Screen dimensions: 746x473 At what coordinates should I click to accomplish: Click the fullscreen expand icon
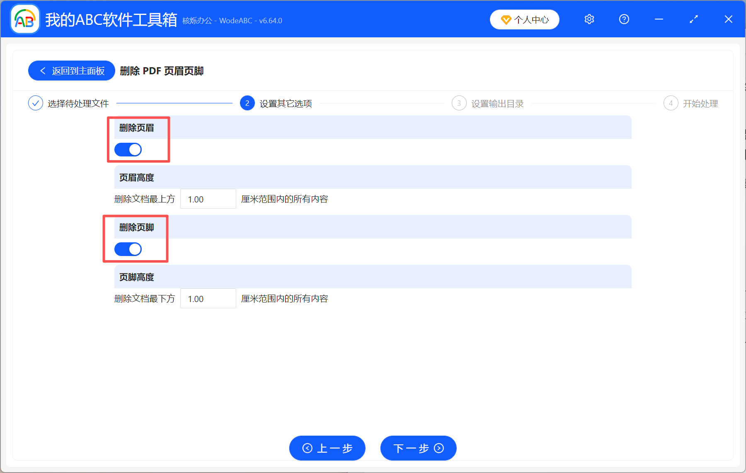(x=693, y=19)
